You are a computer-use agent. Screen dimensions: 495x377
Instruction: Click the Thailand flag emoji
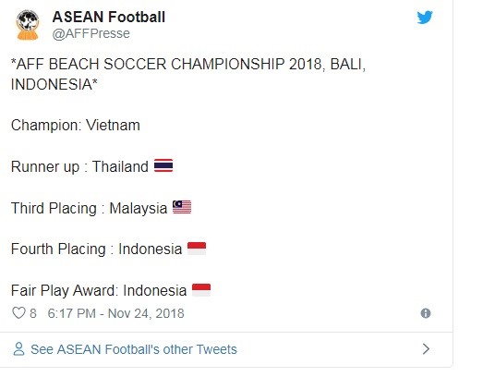(163, 165)
